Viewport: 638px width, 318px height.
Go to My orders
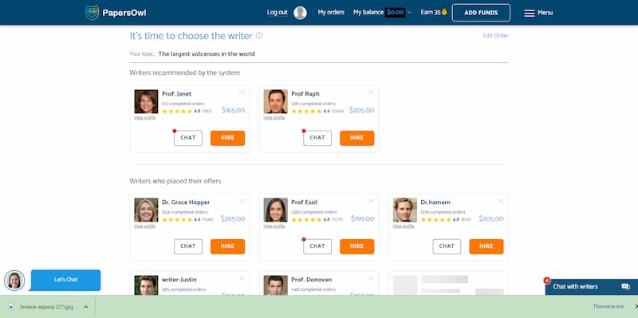(331, 13)
